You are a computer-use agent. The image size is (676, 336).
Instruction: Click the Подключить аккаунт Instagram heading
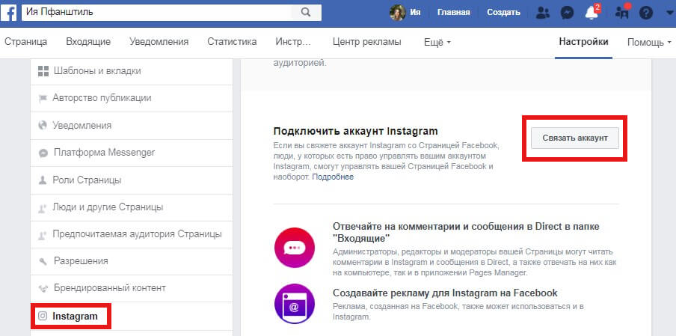click(x=356, y=131)
